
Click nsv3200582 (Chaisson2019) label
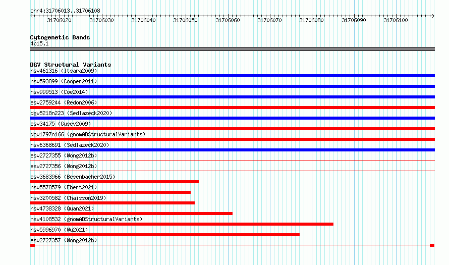tap(68, 198)
